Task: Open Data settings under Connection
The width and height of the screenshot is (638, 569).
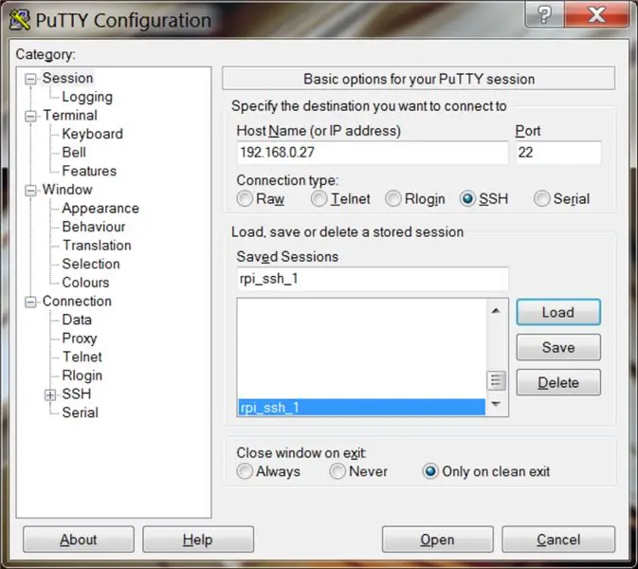Action: click(77, 320)
